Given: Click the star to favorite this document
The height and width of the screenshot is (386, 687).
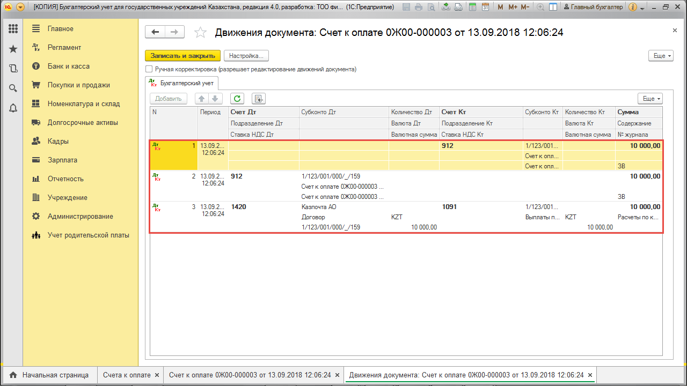Looking at the screenshot, I should [x=200, y=32].
